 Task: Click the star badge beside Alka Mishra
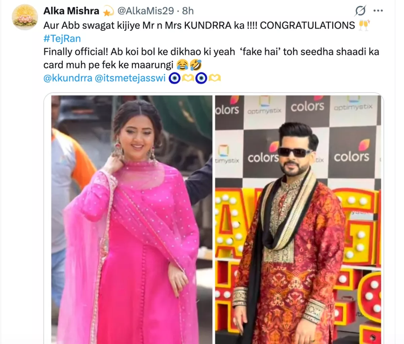108,12
